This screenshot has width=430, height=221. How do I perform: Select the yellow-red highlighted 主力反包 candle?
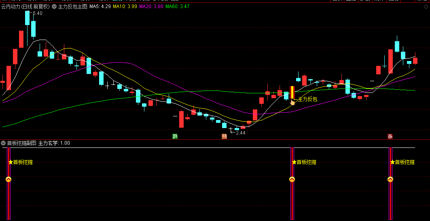[x=292, y=92]
